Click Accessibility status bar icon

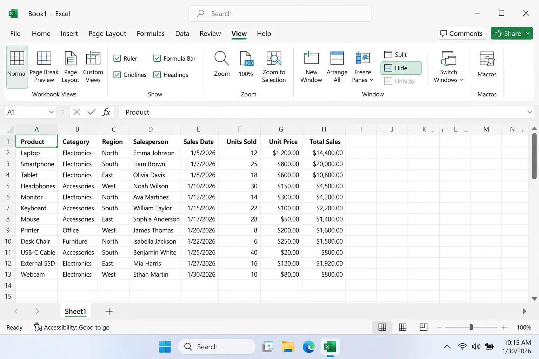[38, 327]
